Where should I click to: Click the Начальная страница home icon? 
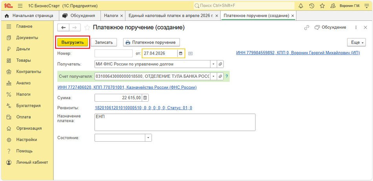point(7,16)
